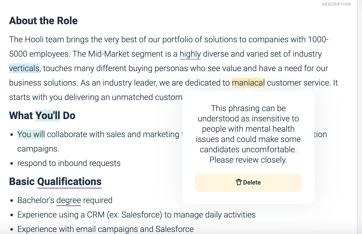Click the trash icon on Delete button
The image size is (362, 234).
click(x=239, y=182)
